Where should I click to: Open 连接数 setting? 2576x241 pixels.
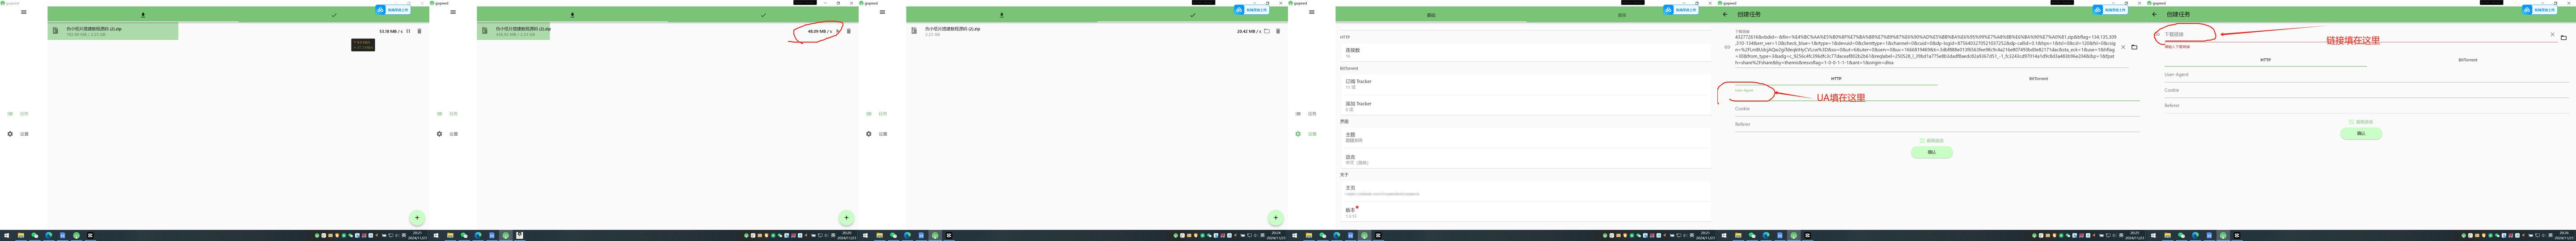(x=1525, y=52)
